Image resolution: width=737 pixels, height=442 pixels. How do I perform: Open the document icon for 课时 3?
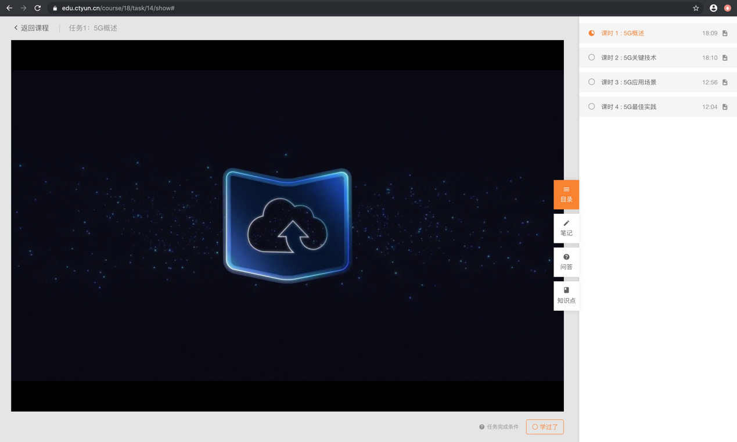coord(725,82)
